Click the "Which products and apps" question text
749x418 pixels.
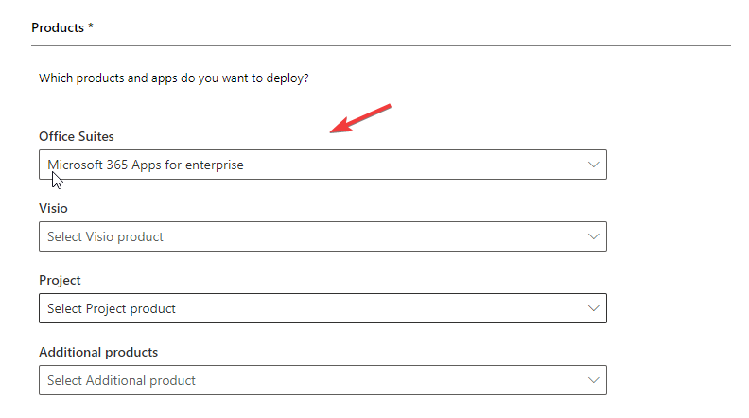click(174, 78)
